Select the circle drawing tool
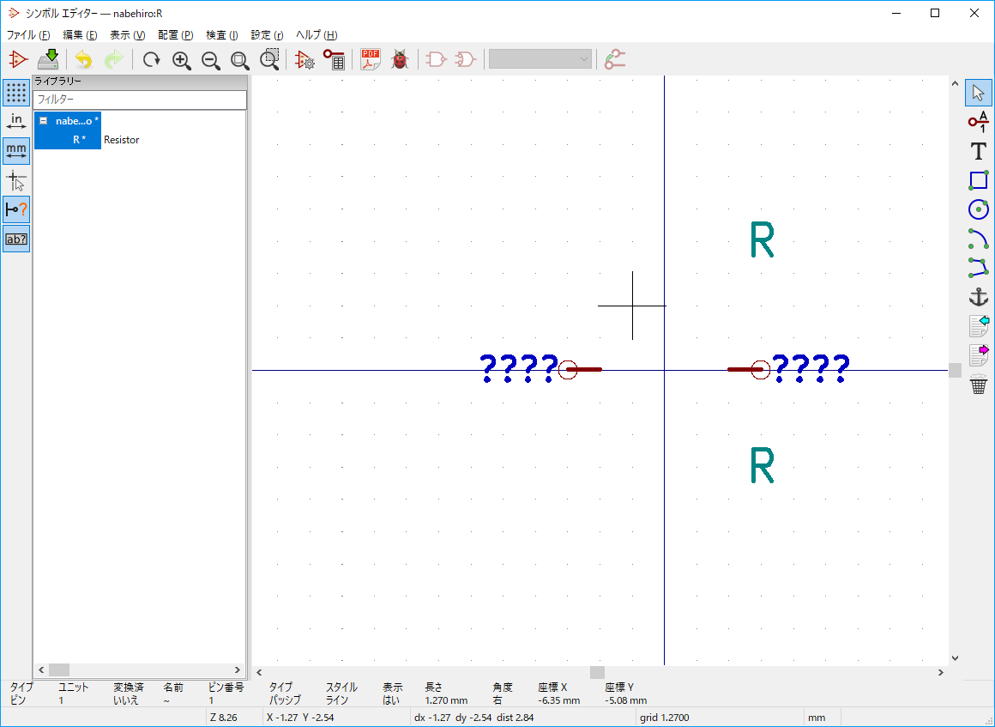 tap(978, 209)
